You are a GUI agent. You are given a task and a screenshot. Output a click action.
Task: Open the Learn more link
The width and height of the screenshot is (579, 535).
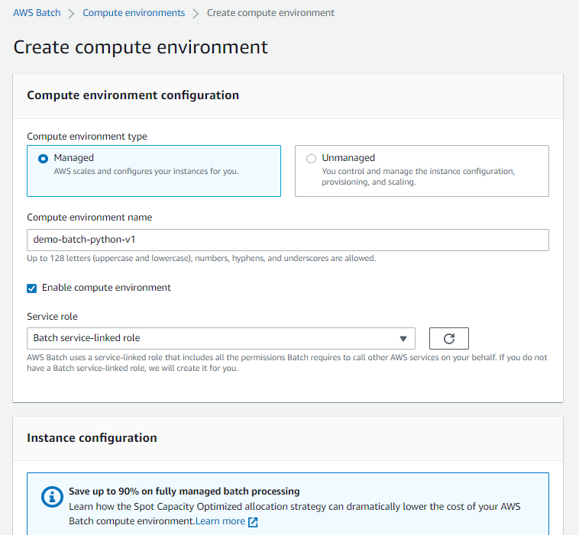click(x=220, y=521)
